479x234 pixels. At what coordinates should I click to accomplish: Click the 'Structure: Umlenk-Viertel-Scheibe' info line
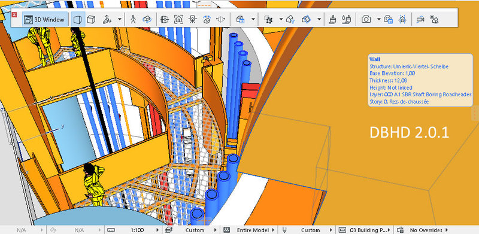[409, 66]
